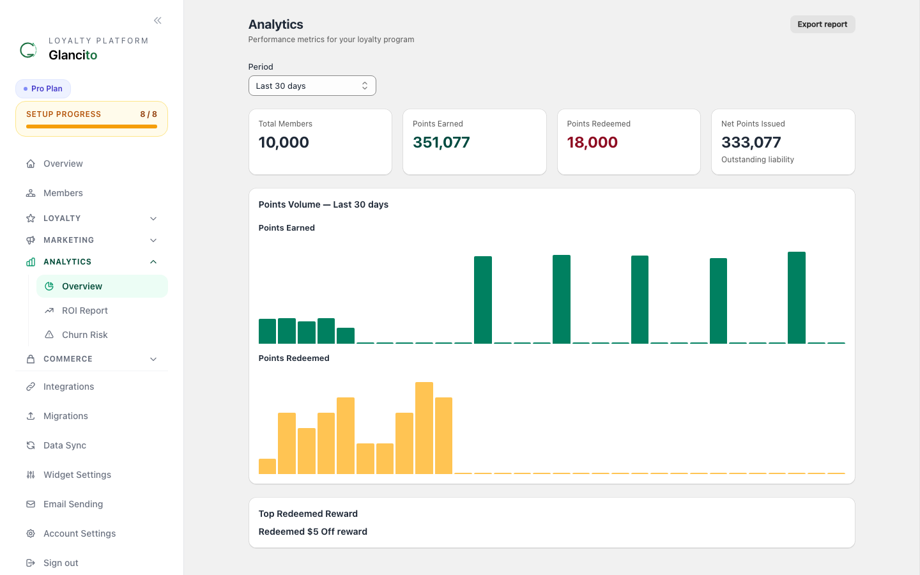Click the Email Sending envelope icon
This screenshot has height=575, width=920.
click(31, 504)
